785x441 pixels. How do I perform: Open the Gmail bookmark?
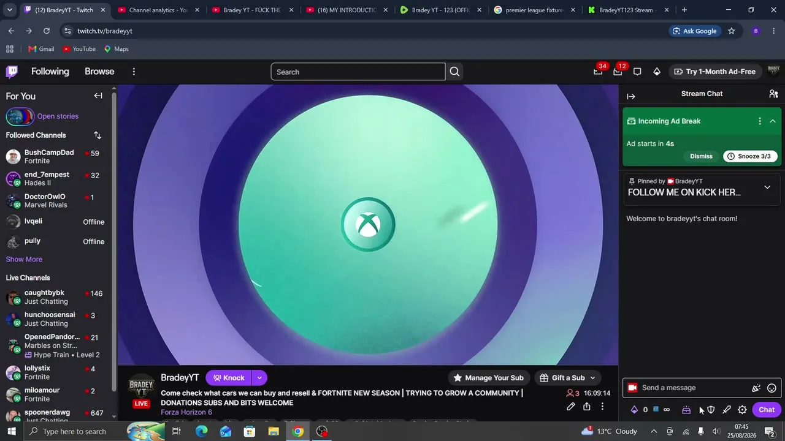pyautogui.click(x=41, y=49)
